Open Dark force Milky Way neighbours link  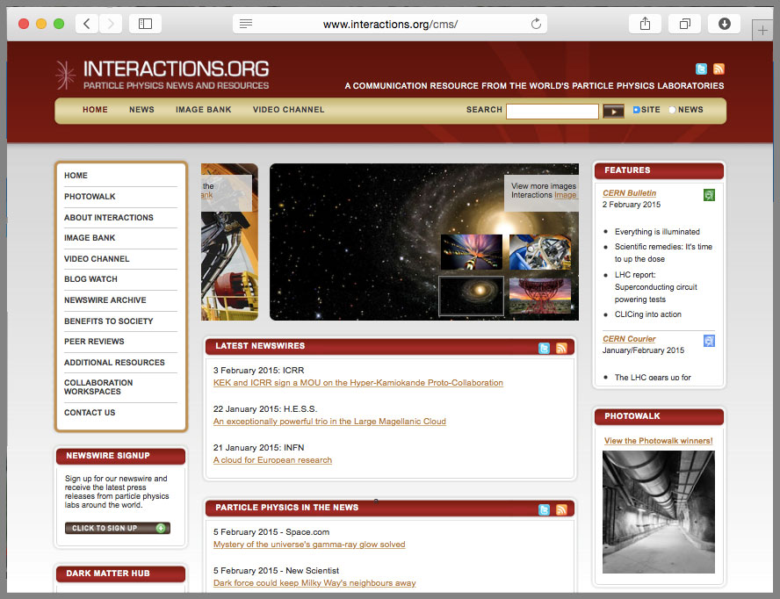pyautogui.click(x=314, y=583)
